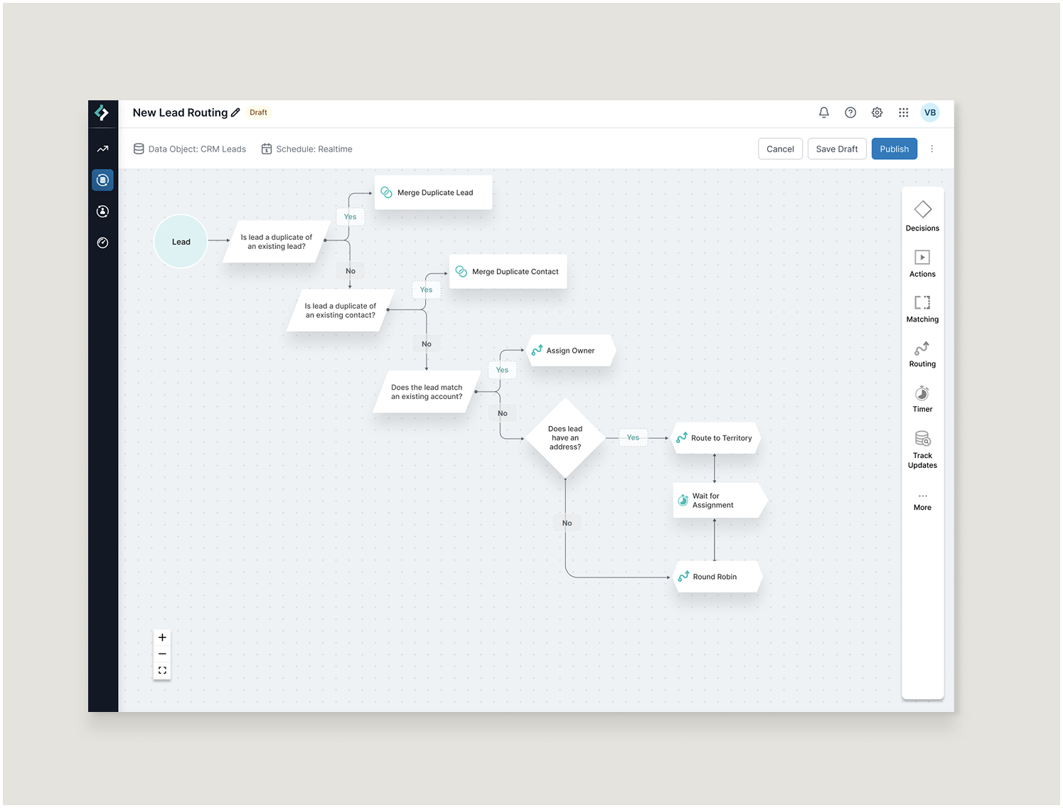
Task: Click Schedule: Realtime
Action: pos(307,149)
